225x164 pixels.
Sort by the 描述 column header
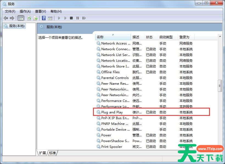(x=137, y=37)
